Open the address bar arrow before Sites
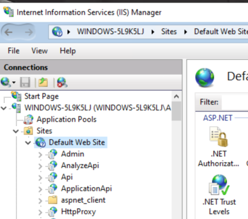Screen dimensions: 248x219 point(153,32)
